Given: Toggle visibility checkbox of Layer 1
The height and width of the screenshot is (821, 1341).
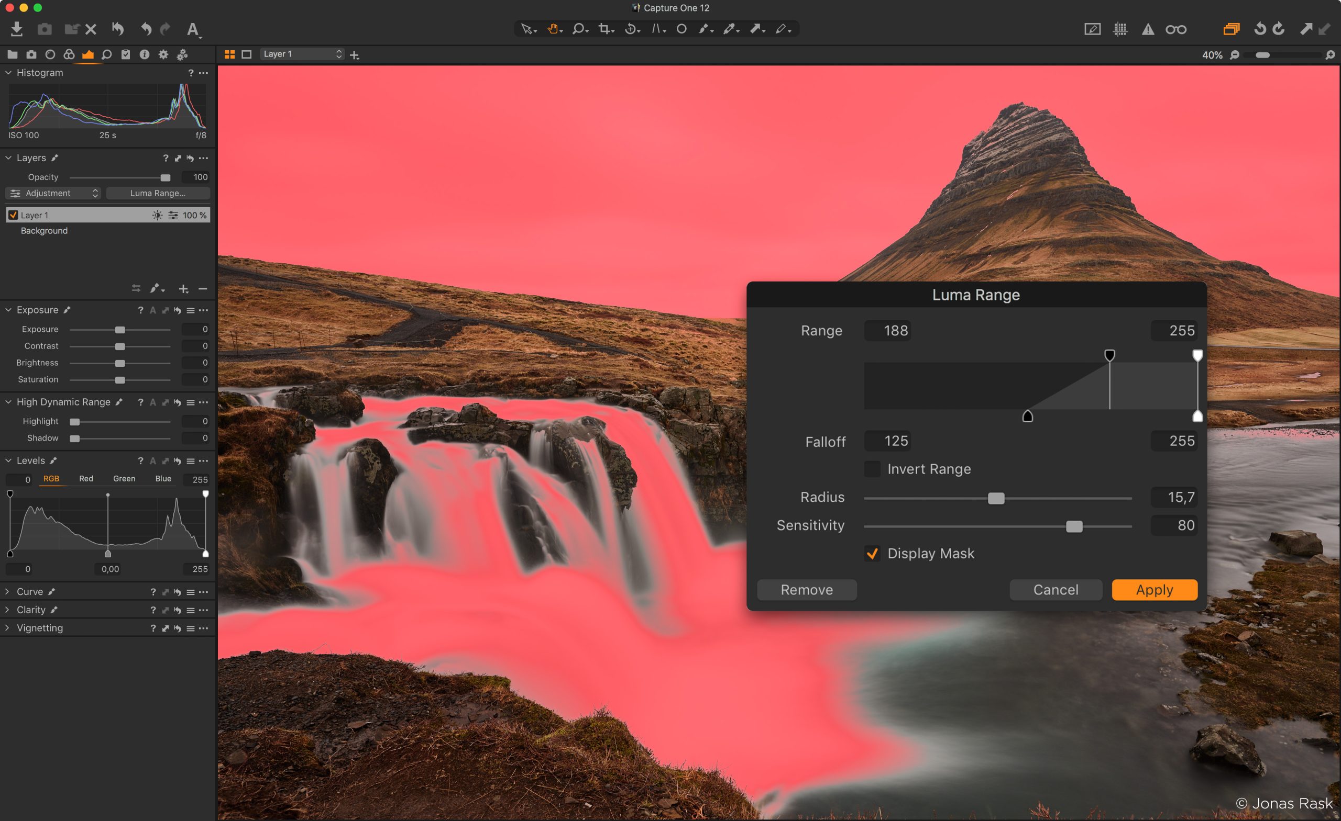Looking at the screenshot, I should click(x=14, y=215).
